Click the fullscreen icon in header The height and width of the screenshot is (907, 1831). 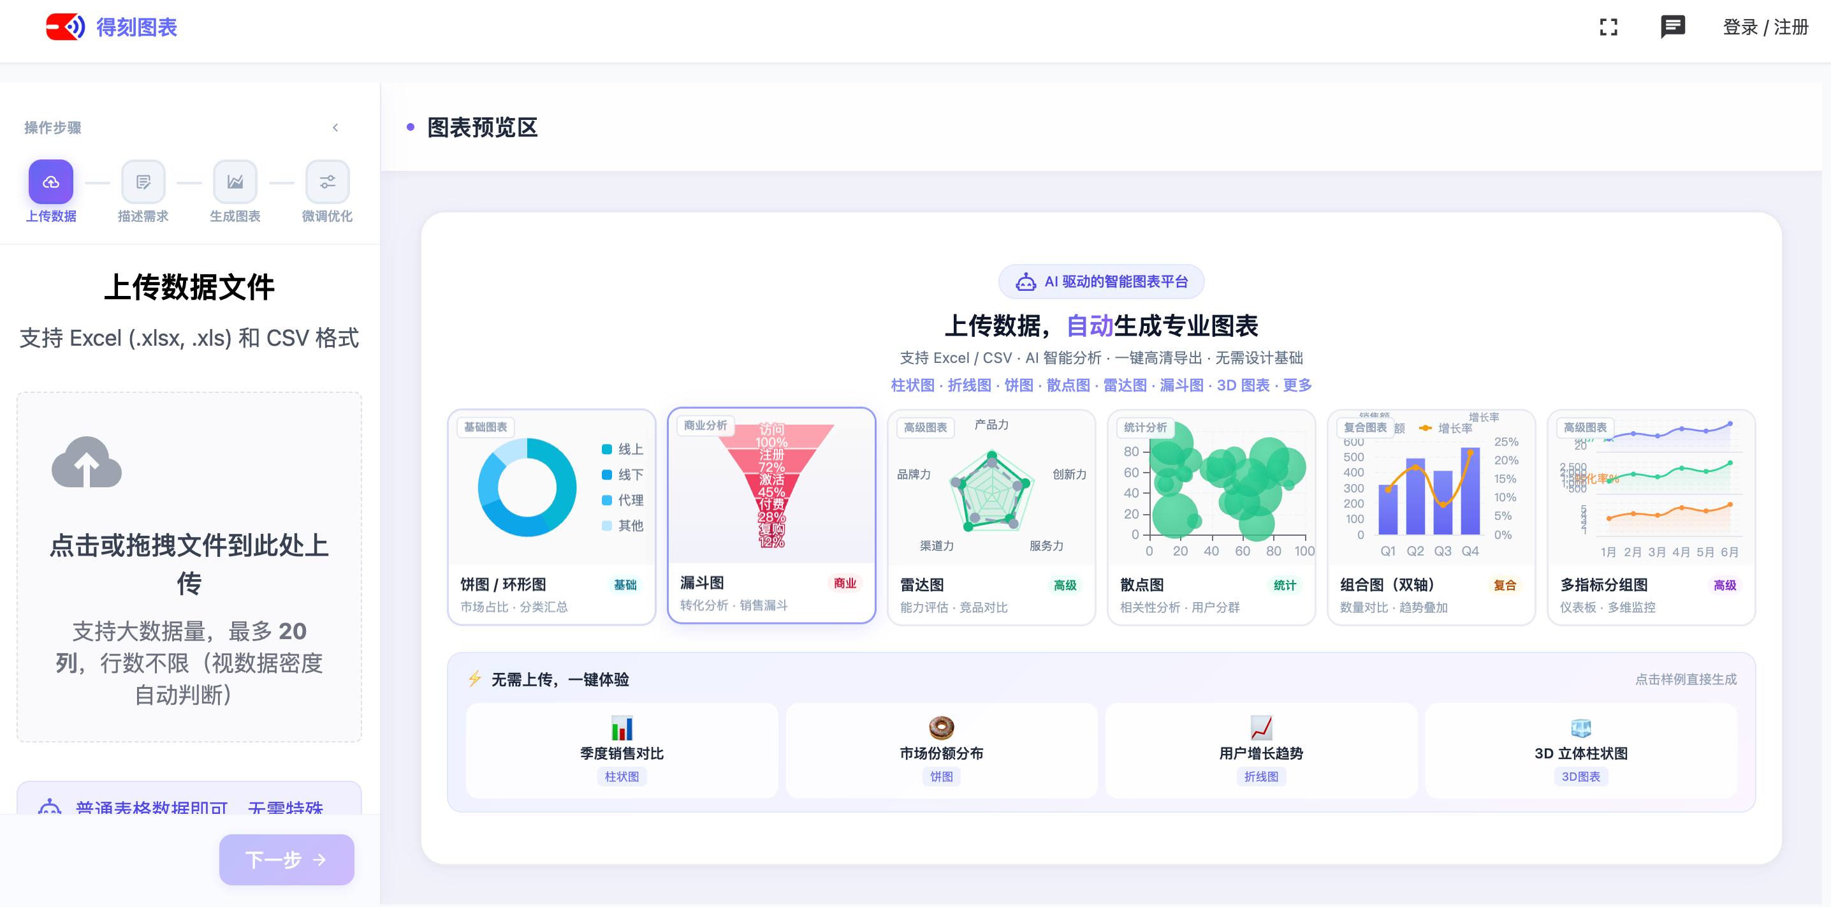1608,27
